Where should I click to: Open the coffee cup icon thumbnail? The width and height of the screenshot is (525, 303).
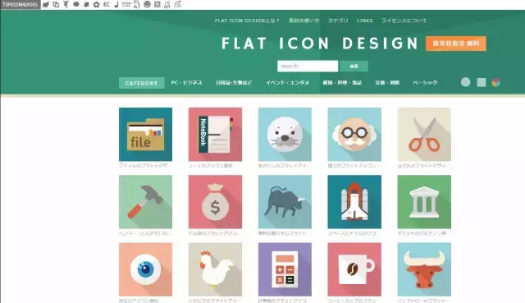click(x=354, y=269)
